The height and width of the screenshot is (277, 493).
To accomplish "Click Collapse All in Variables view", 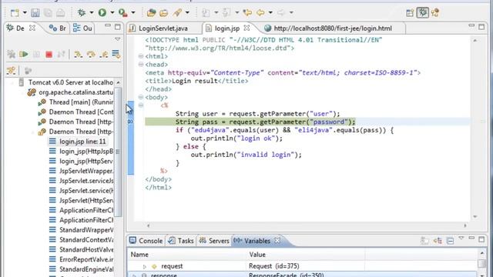I will [x=450, y=241].
